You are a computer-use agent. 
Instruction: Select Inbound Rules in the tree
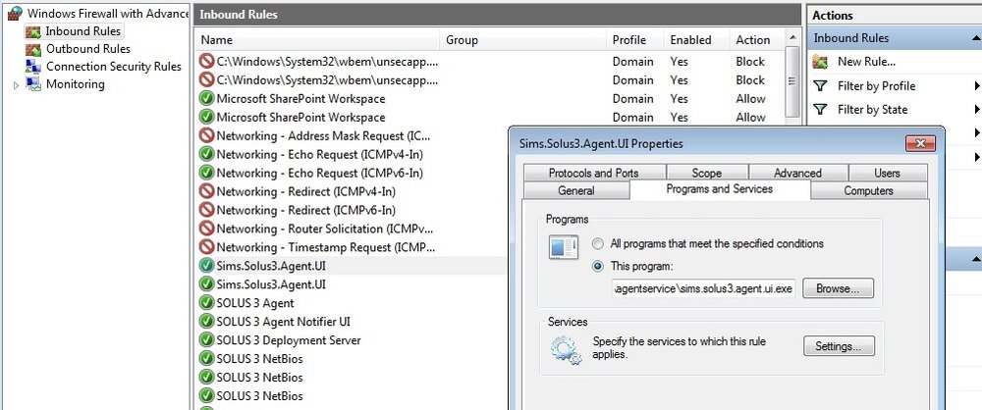click(83, 30)
